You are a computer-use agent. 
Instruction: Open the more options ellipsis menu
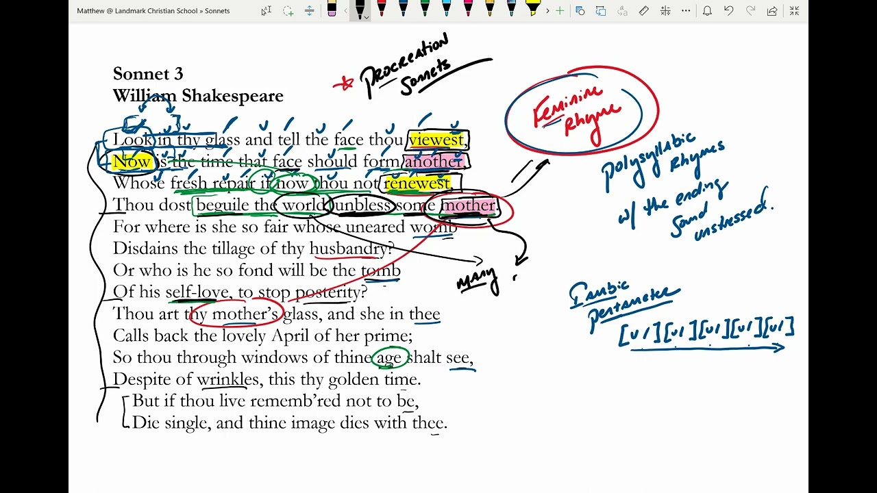pyautogui.click(x=686, y=11)
